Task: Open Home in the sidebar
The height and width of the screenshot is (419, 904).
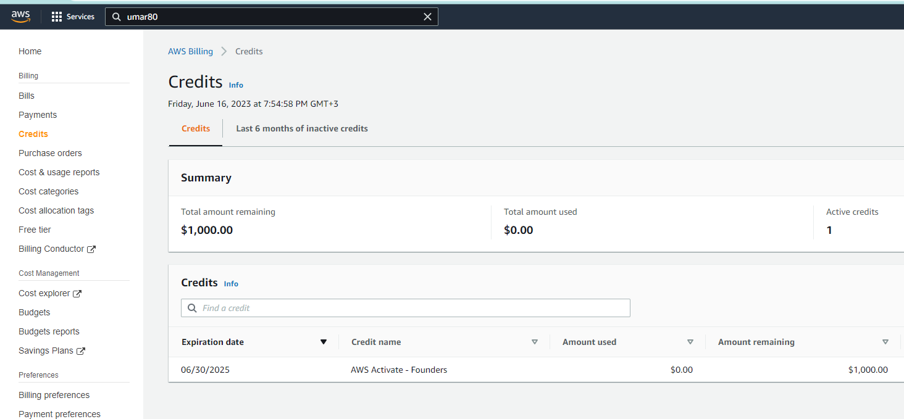Action: click(30, 51)
